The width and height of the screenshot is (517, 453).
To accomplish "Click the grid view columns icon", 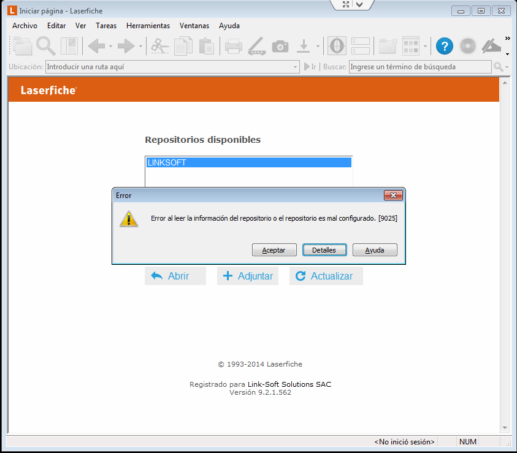I will point(411,46).
